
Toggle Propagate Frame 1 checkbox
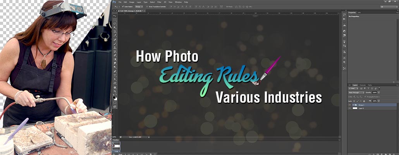click(365, 97)
